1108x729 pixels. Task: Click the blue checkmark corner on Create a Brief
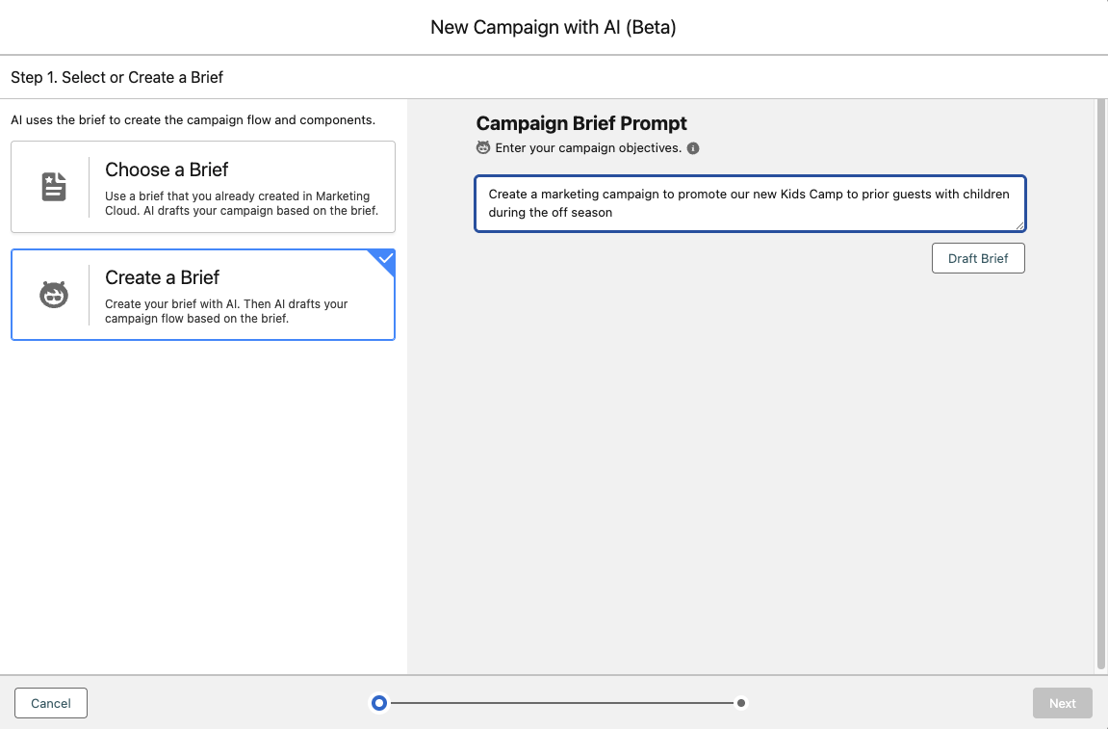tap(385, 259)
